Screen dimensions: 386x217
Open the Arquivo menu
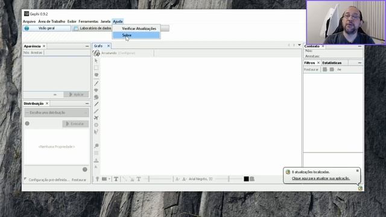pyautogui.click(x=30, y=22)
